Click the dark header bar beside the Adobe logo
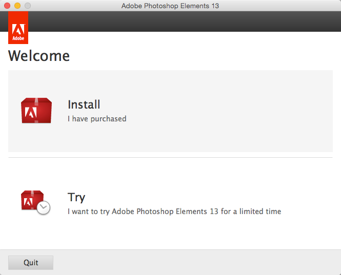 click(179, 22)
